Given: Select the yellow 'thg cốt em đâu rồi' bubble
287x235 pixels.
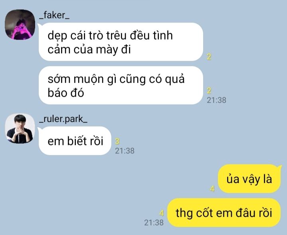Looking at the screenshot, I should pyautogui.click(x=224, y=213).
